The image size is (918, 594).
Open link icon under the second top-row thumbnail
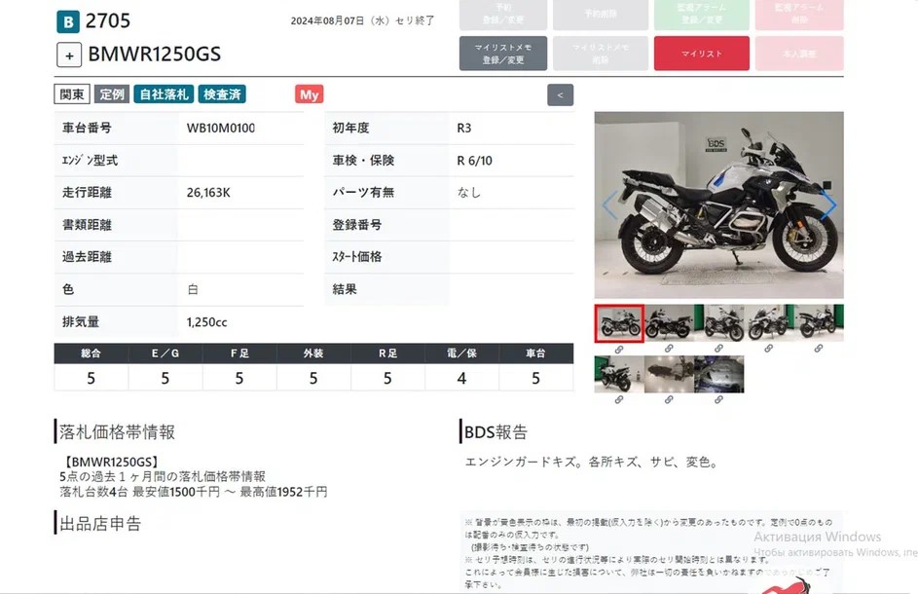click(x=669, y=349)
